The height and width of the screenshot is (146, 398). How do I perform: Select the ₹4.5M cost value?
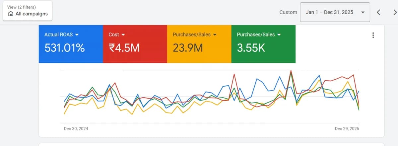124,48
